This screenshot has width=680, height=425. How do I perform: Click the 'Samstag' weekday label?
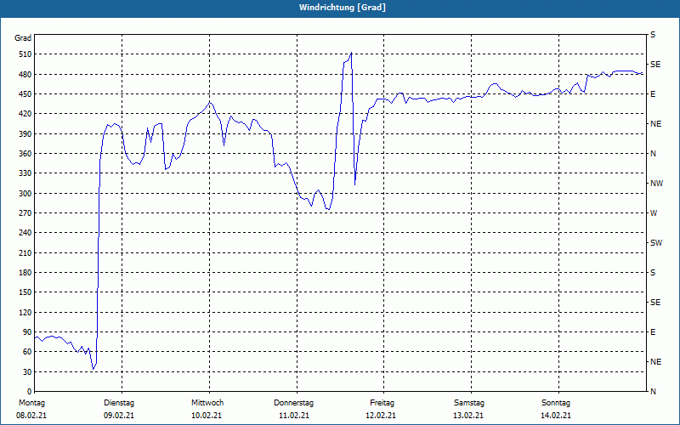(x=469, y=403)
